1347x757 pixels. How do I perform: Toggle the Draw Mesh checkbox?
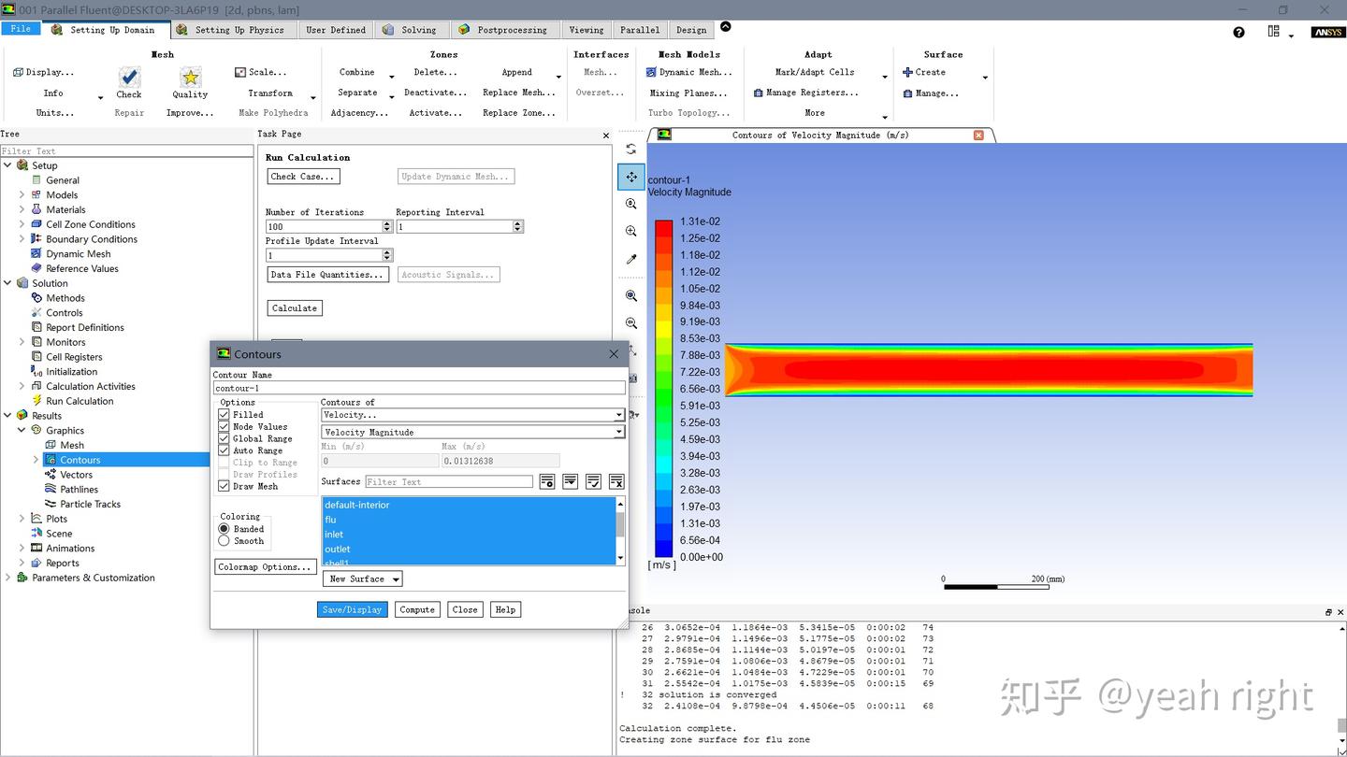224,486
